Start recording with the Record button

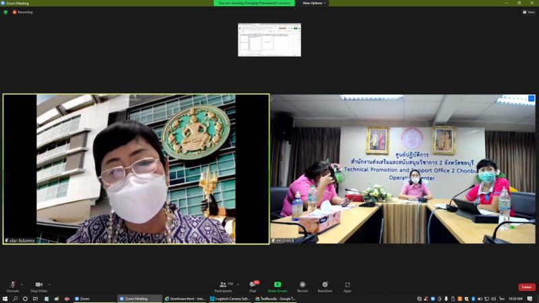click(303, 286)
